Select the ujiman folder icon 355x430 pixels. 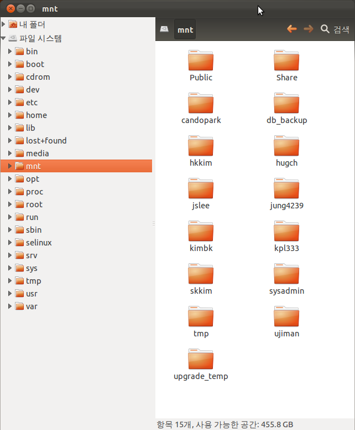coord(286,316)
